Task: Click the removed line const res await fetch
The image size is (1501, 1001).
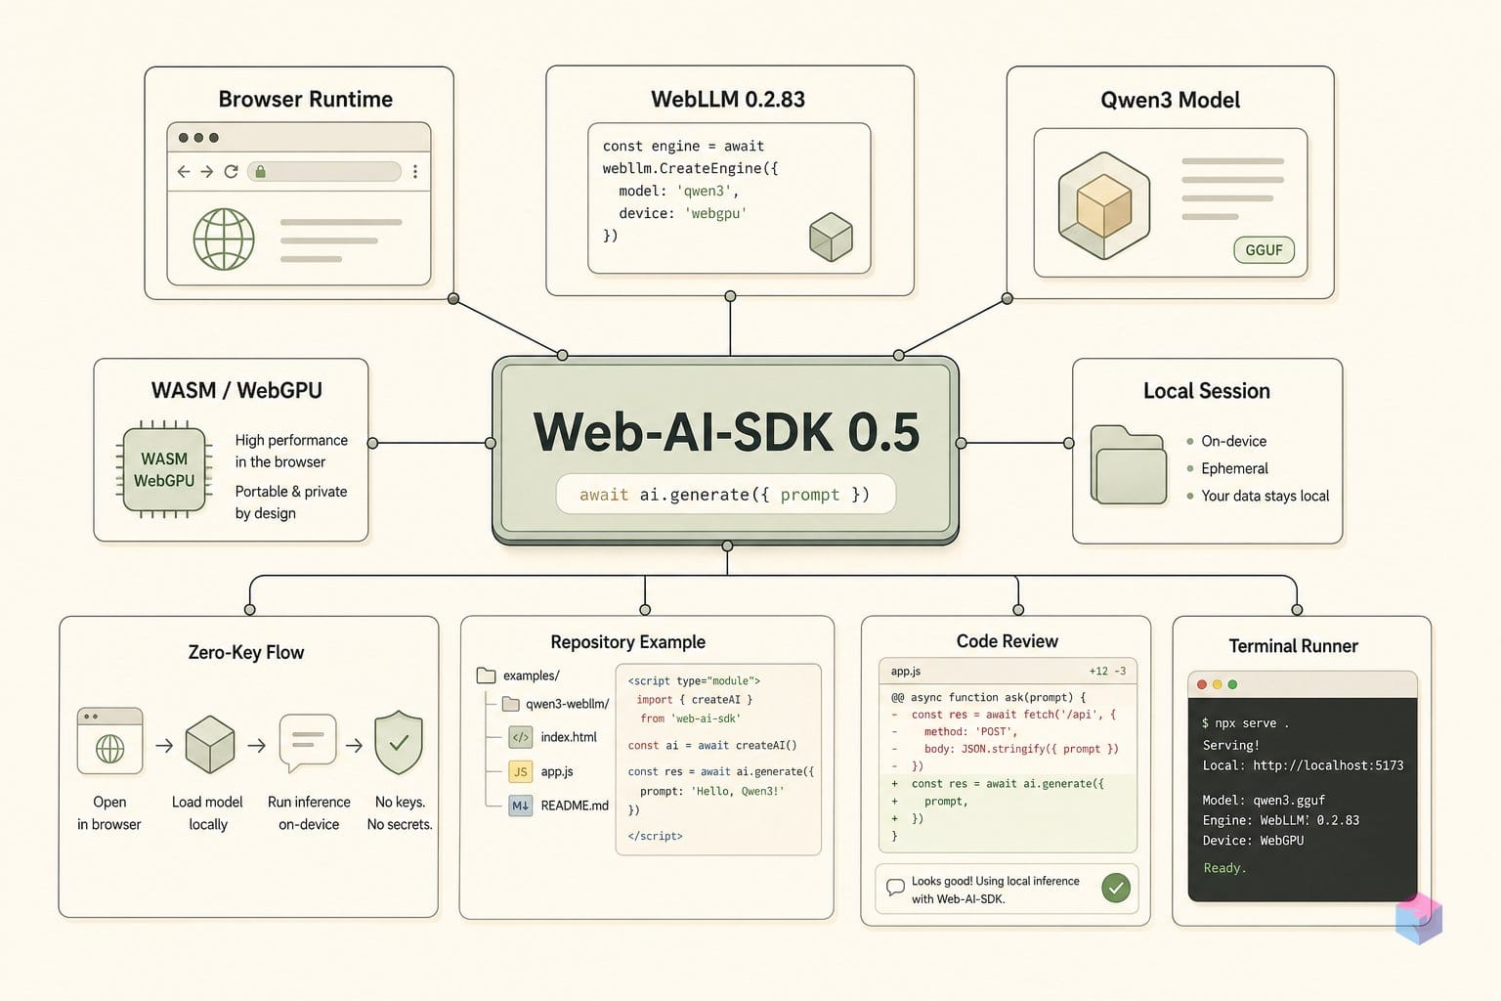Action: 1005,715
